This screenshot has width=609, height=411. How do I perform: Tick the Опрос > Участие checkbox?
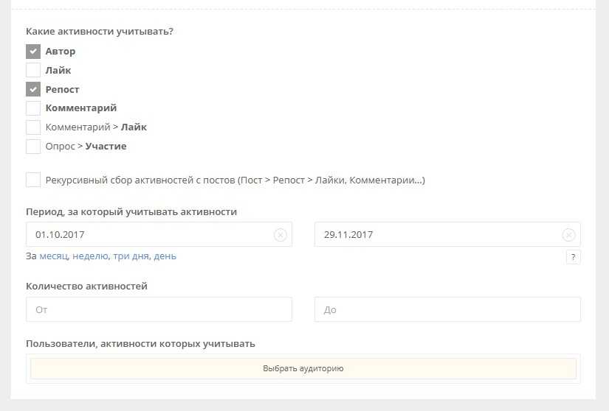tap(33, 147)
